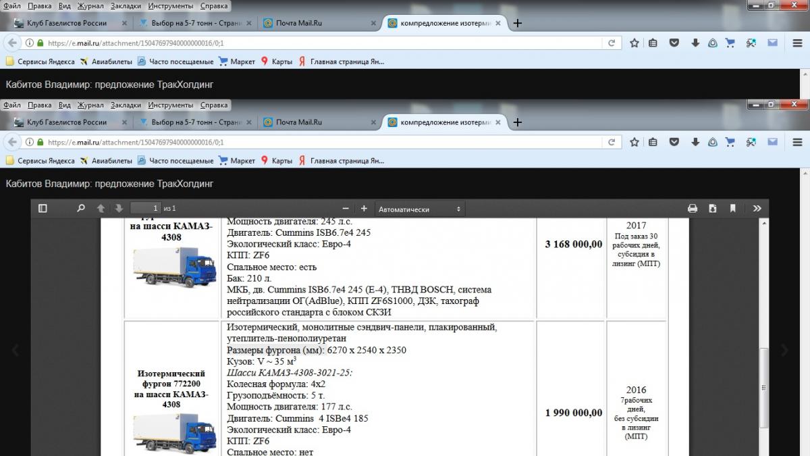Click the top e.mail.ru address field
The height and width of the screenshot is (456, 810).
324,43
